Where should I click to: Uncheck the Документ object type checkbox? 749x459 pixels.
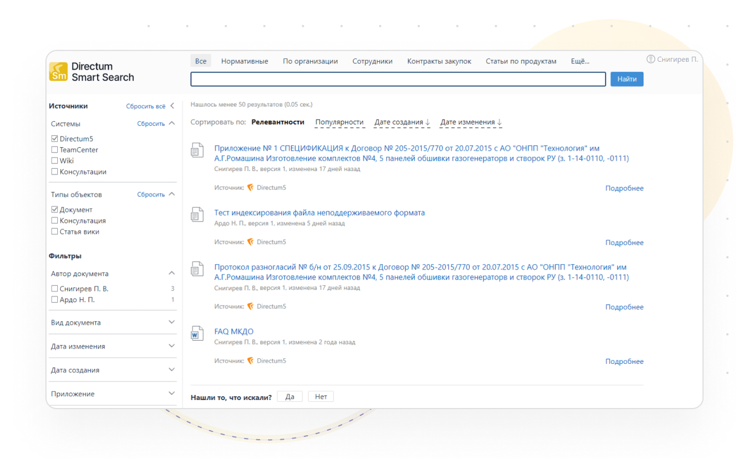click(54, 210)
